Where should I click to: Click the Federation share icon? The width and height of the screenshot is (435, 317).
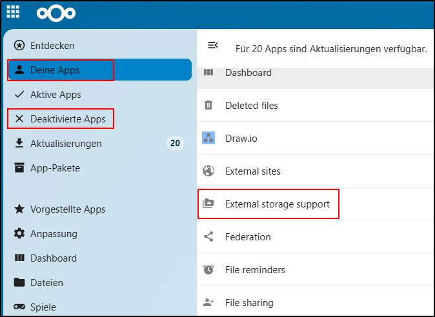(x=208, y=237)
